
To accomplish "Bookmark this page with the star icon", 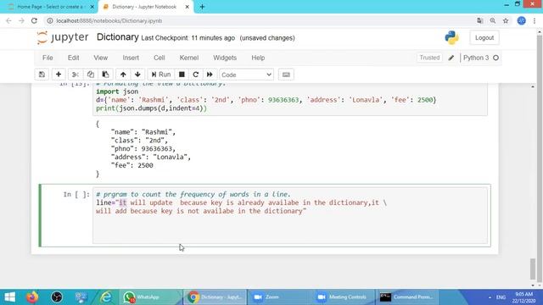I will [x=506, y=20].
